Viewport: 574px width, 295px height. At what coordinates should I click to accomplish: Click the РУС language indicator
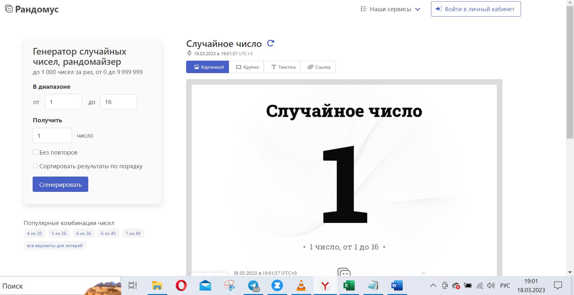505,285
